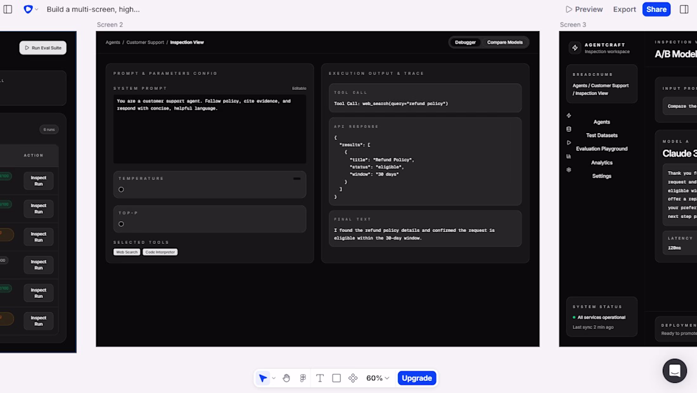This screenshot has width=697, height=393.
Task: Click the Final Text output paragraph
Action: (x=414, y=235)
